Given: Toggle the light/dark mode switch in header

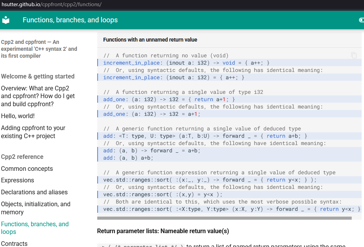Looking at the screenshot, I should pyautogui.click(x=361, y=20).
